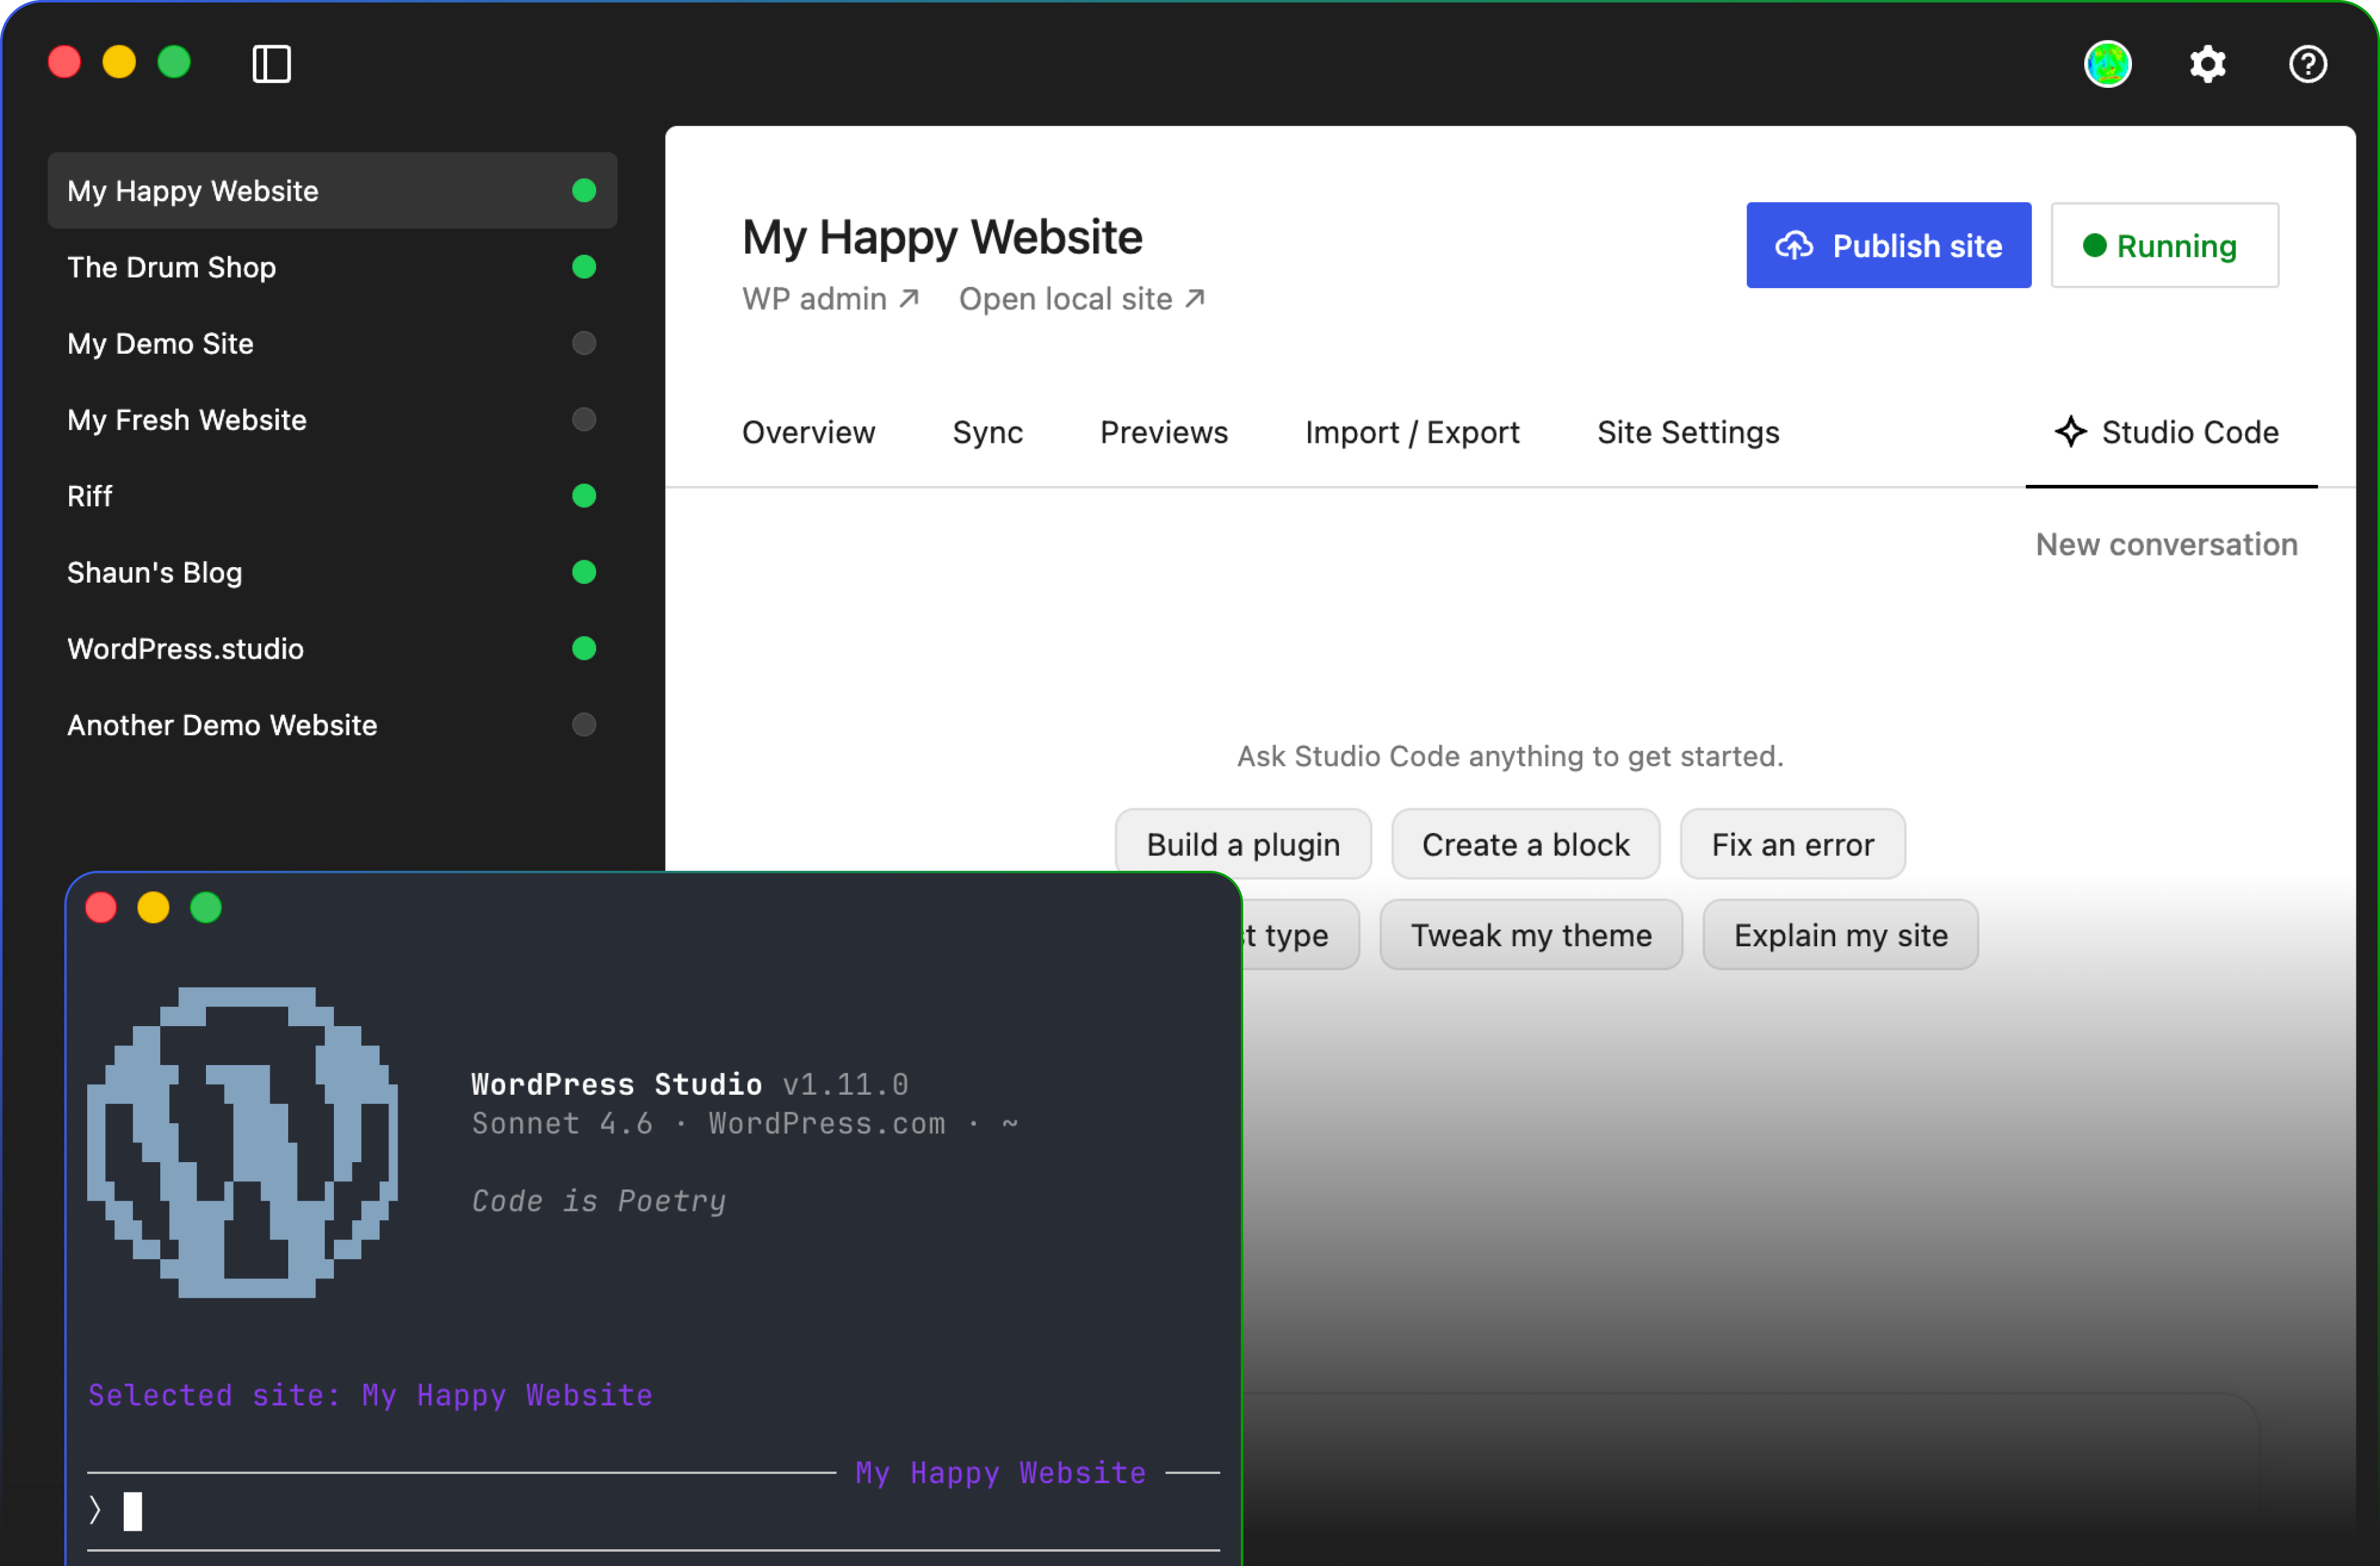Screen dimensions: 2380x1566
Task: Click the terminal prompt input line
Action: [653, 1510]
